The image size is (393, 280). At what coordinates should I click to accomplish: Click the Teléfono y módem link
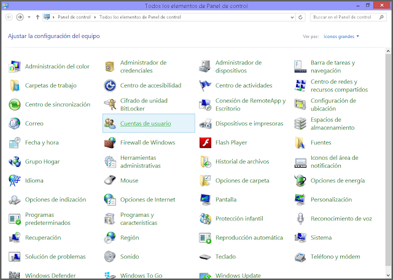(335, 257)
